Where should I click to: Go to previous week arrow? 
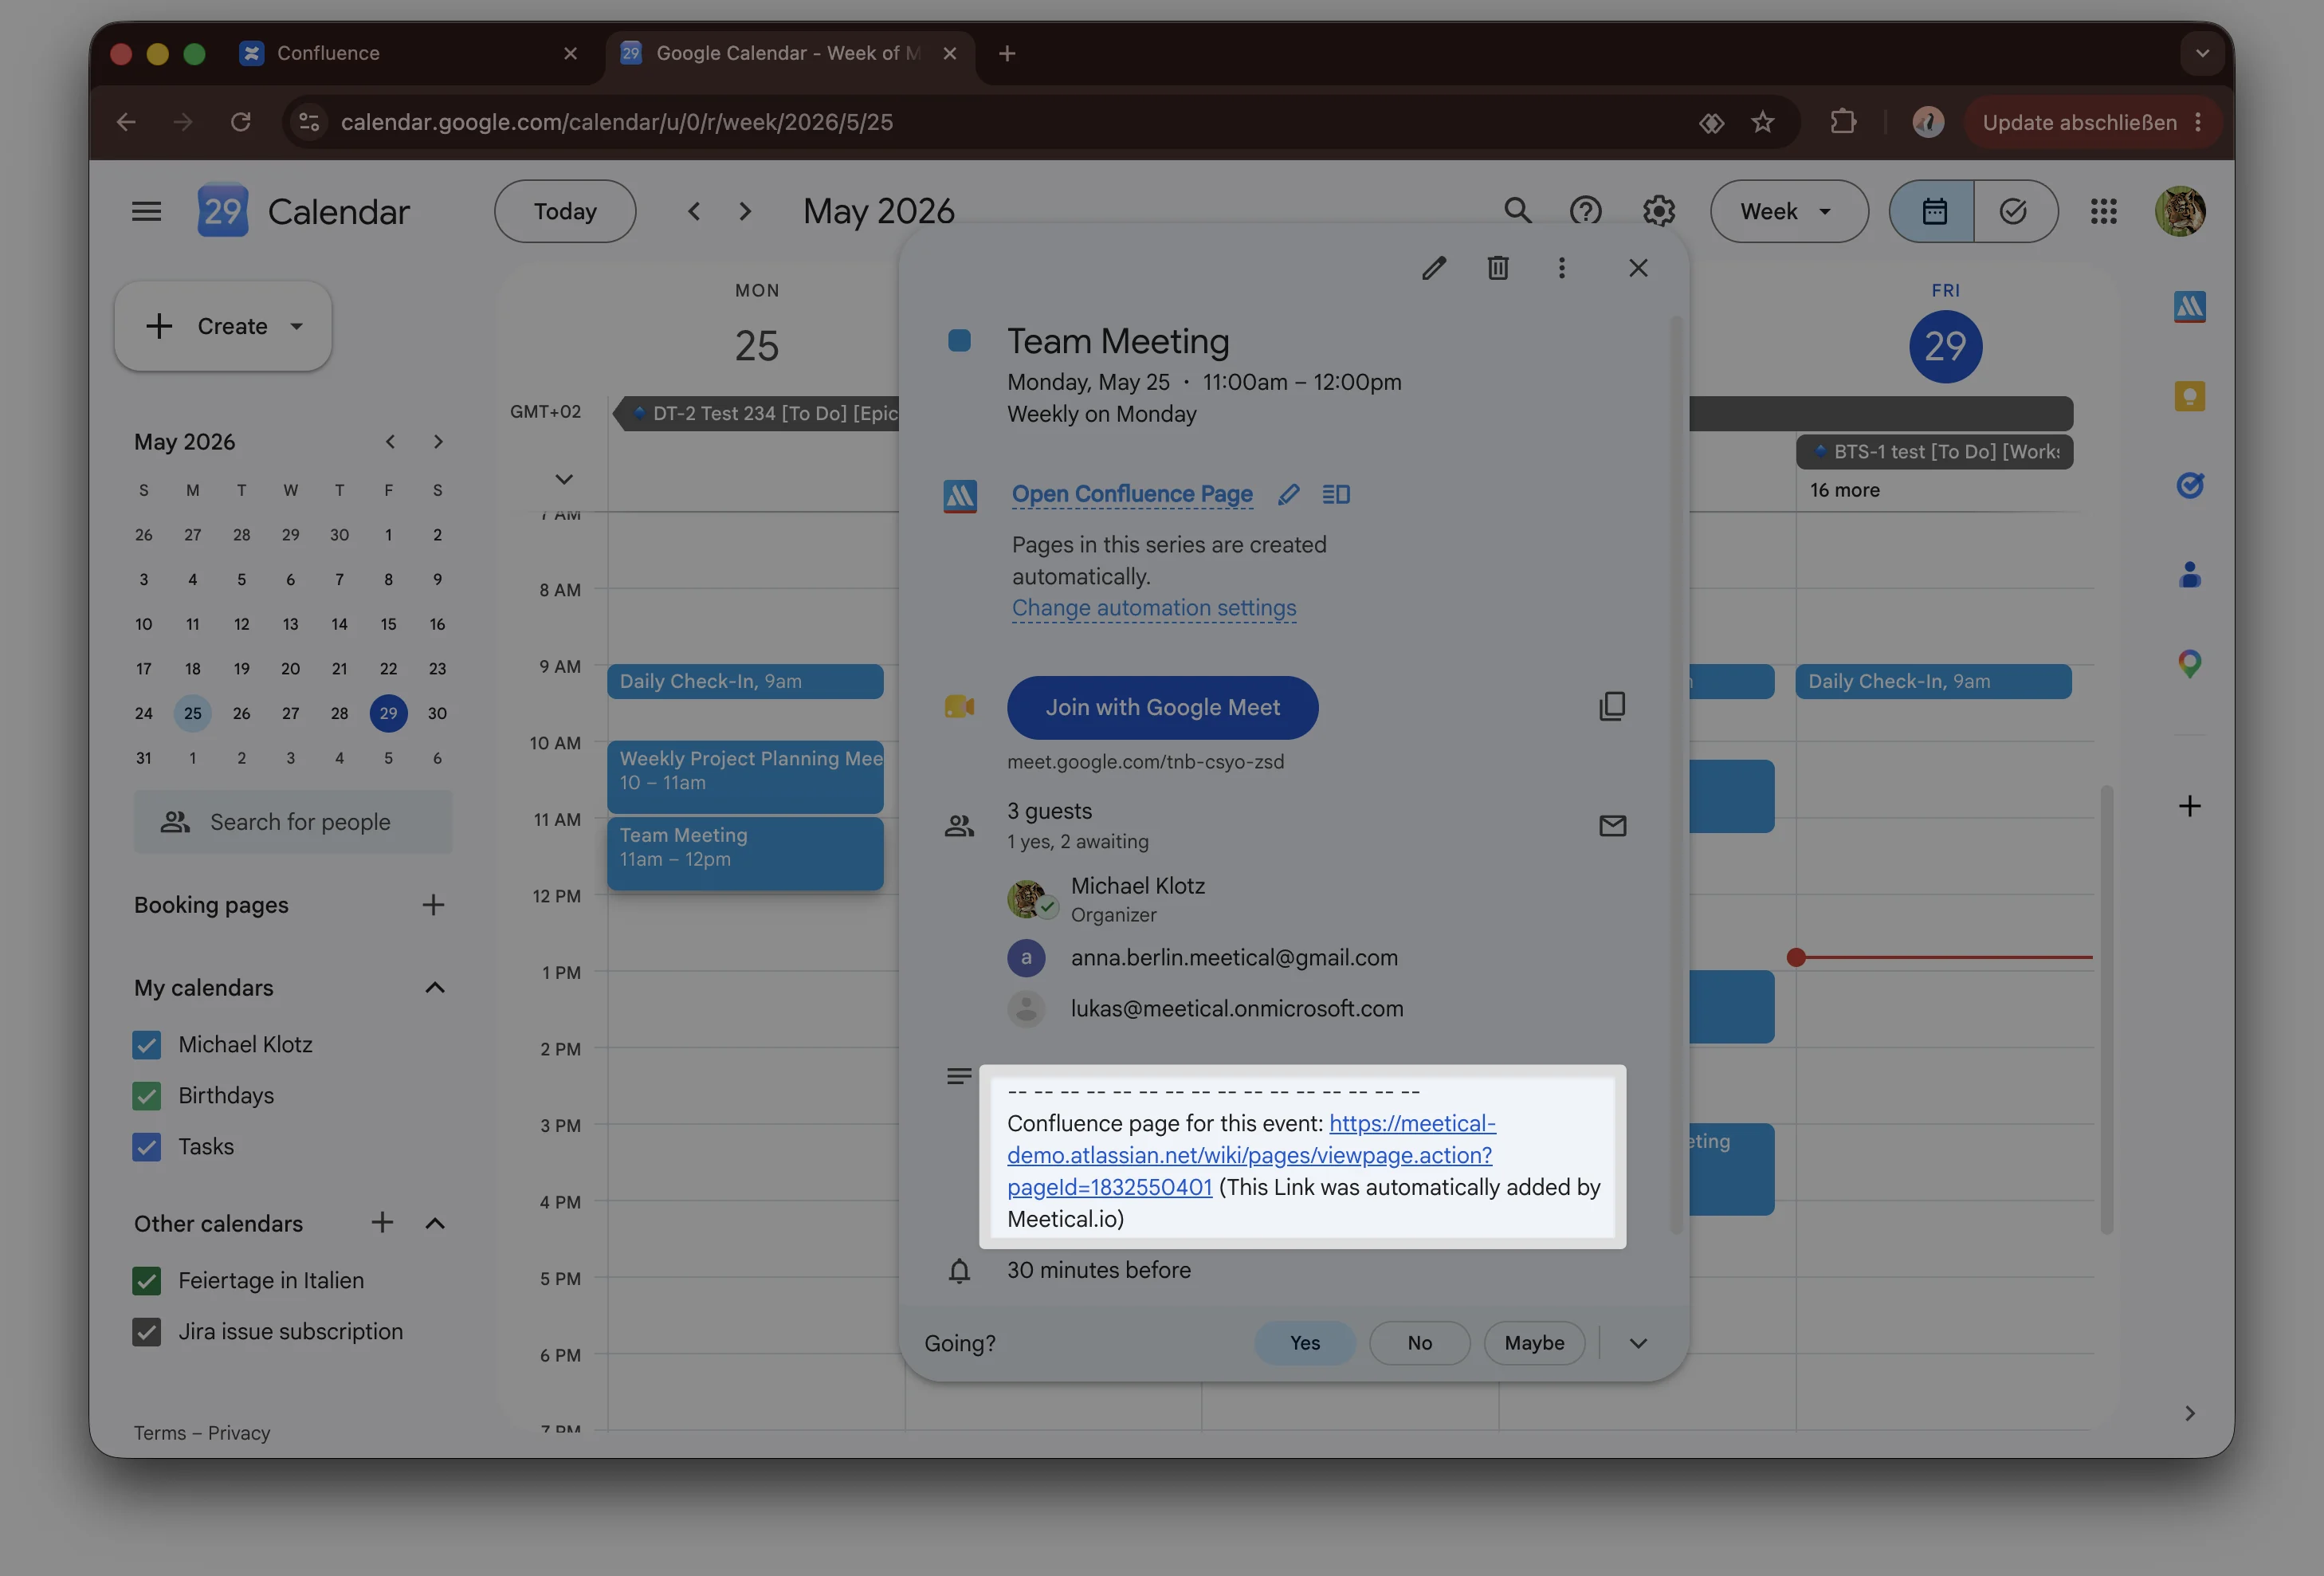tap(694, 211)
